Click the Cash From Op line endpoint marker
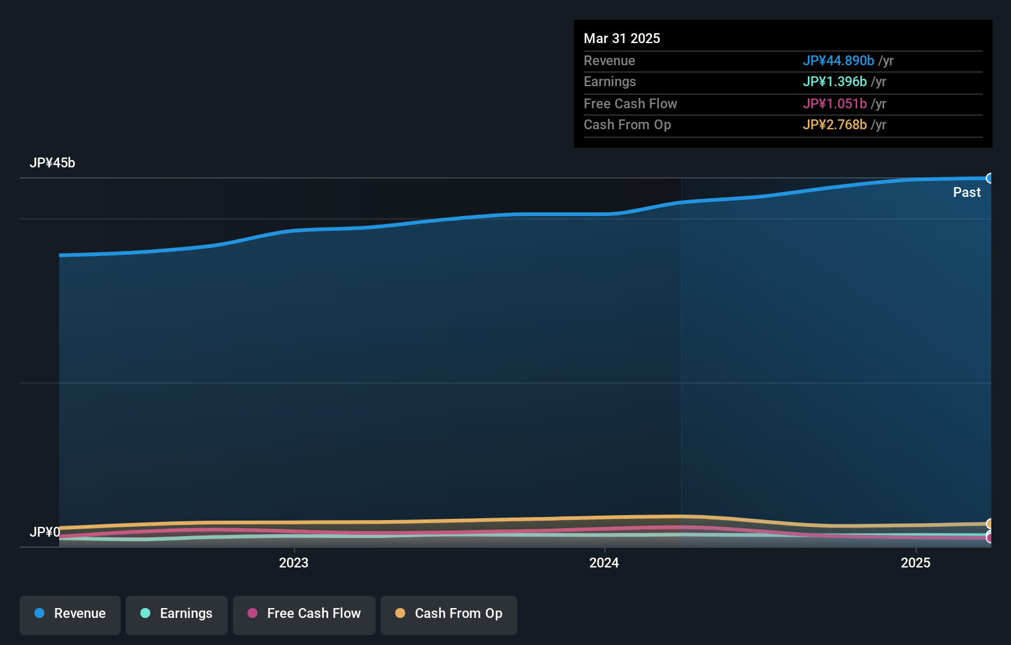 point(990,524)
